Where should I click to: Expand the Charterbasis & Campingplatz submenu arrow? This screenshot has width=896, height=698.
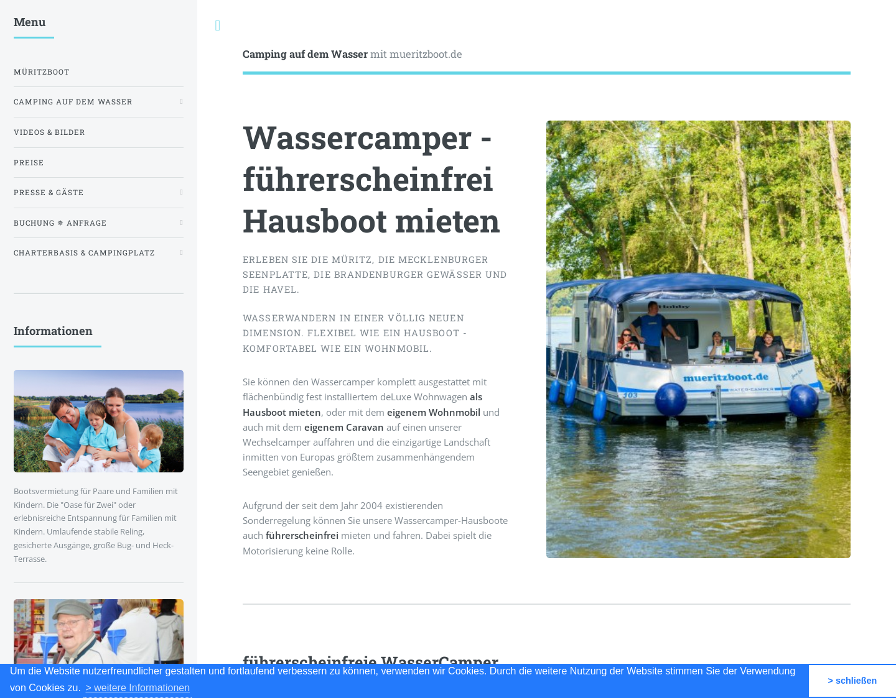click(x=181, y=252)
